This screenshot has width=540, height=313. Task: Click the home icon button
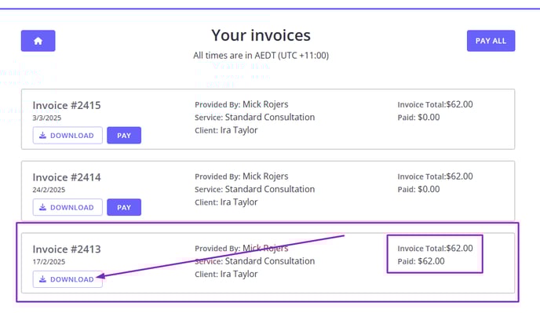[38, 41]
